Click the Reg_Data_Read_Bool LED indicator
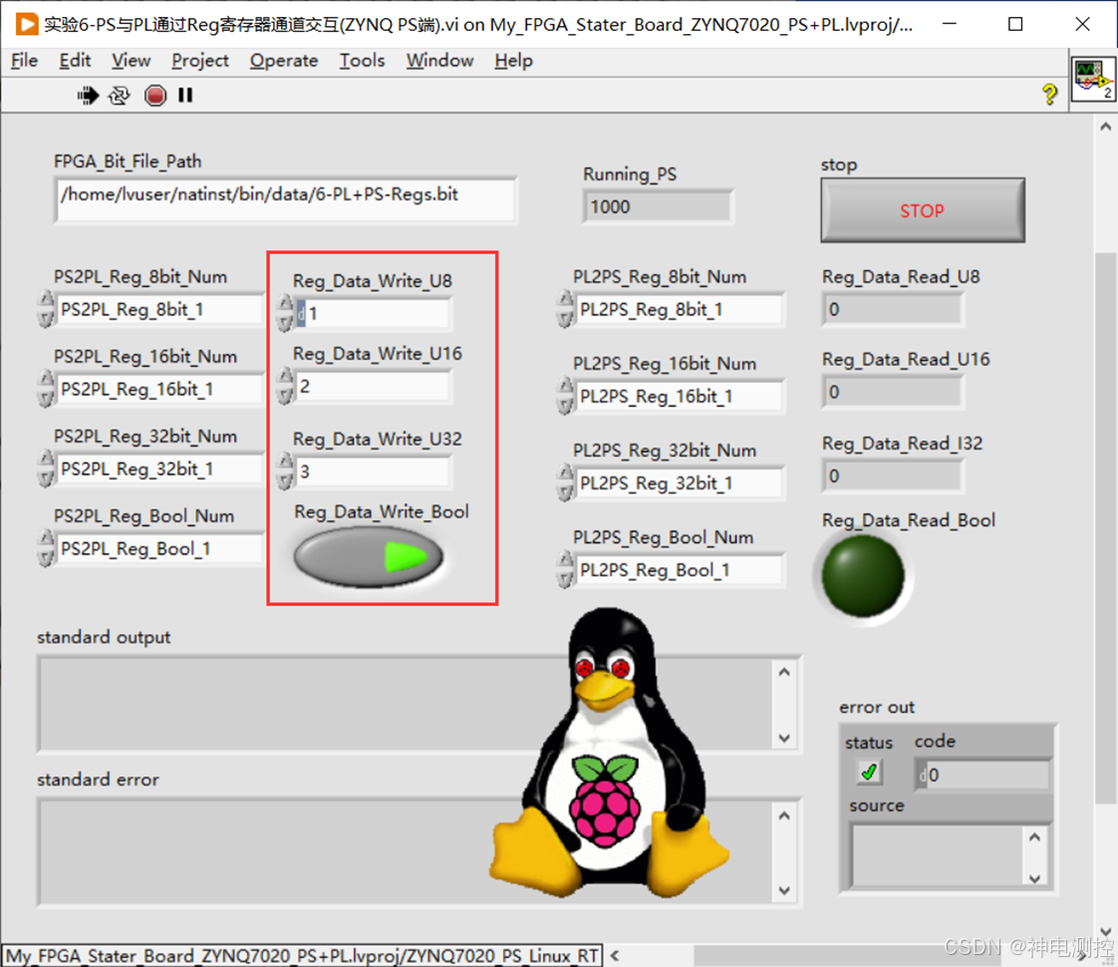 pyautogui.click(x=863, y=576)
